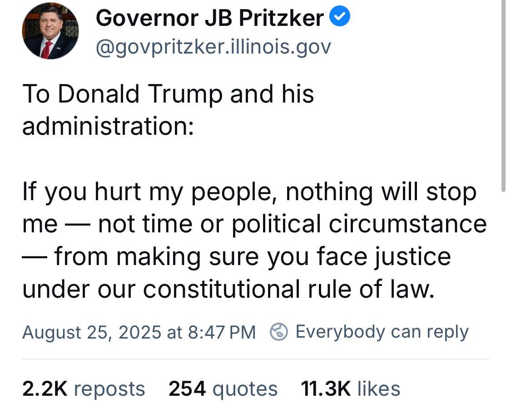Screen dimensions: 511x413
Task: Open the 254 quotes list
Action: [x=223, y=389]
